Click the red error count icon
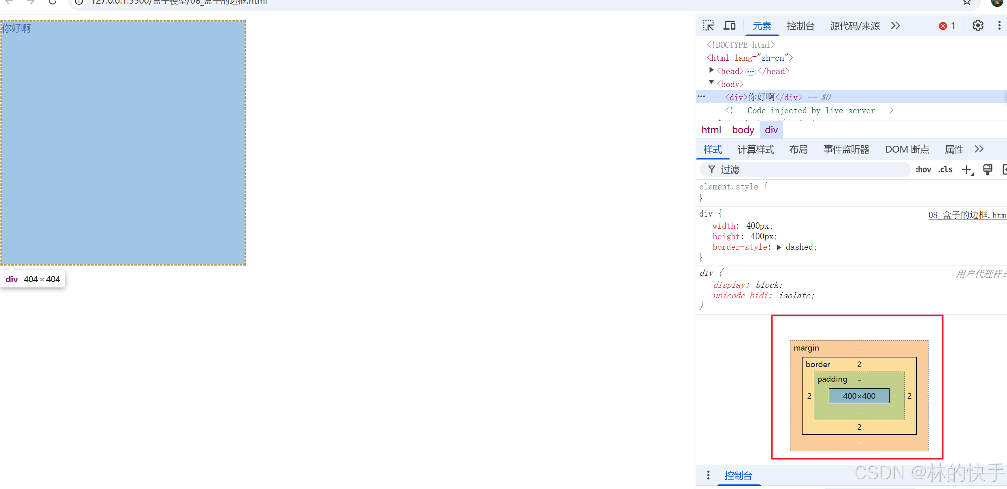The image size is (1007, 489). (943, 26)
